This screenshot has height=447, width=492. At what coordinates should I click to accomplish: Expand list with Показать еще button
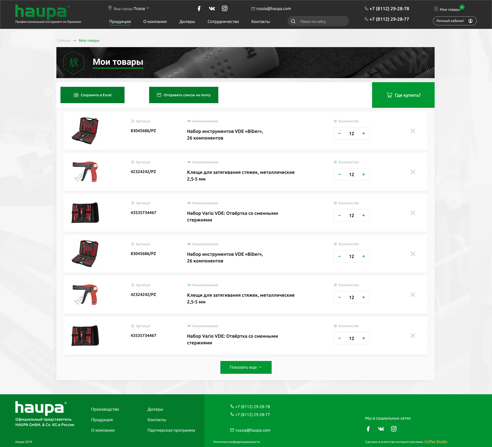point(246,367)
